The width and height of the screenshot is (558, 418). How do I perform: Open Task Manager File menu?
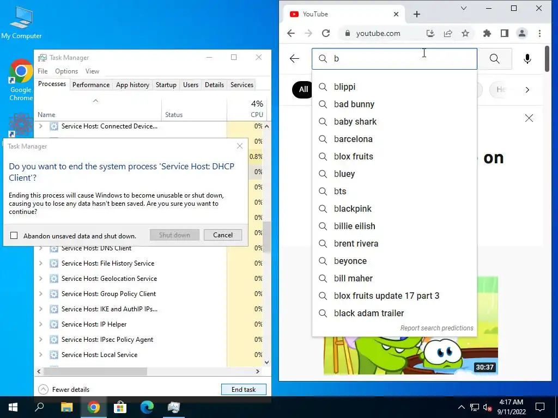pos(43,71)
